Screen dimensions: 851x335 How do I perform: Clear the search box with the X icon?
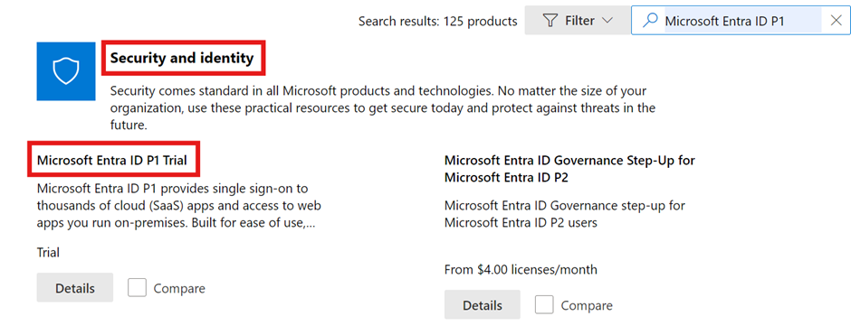click(836, 21)
